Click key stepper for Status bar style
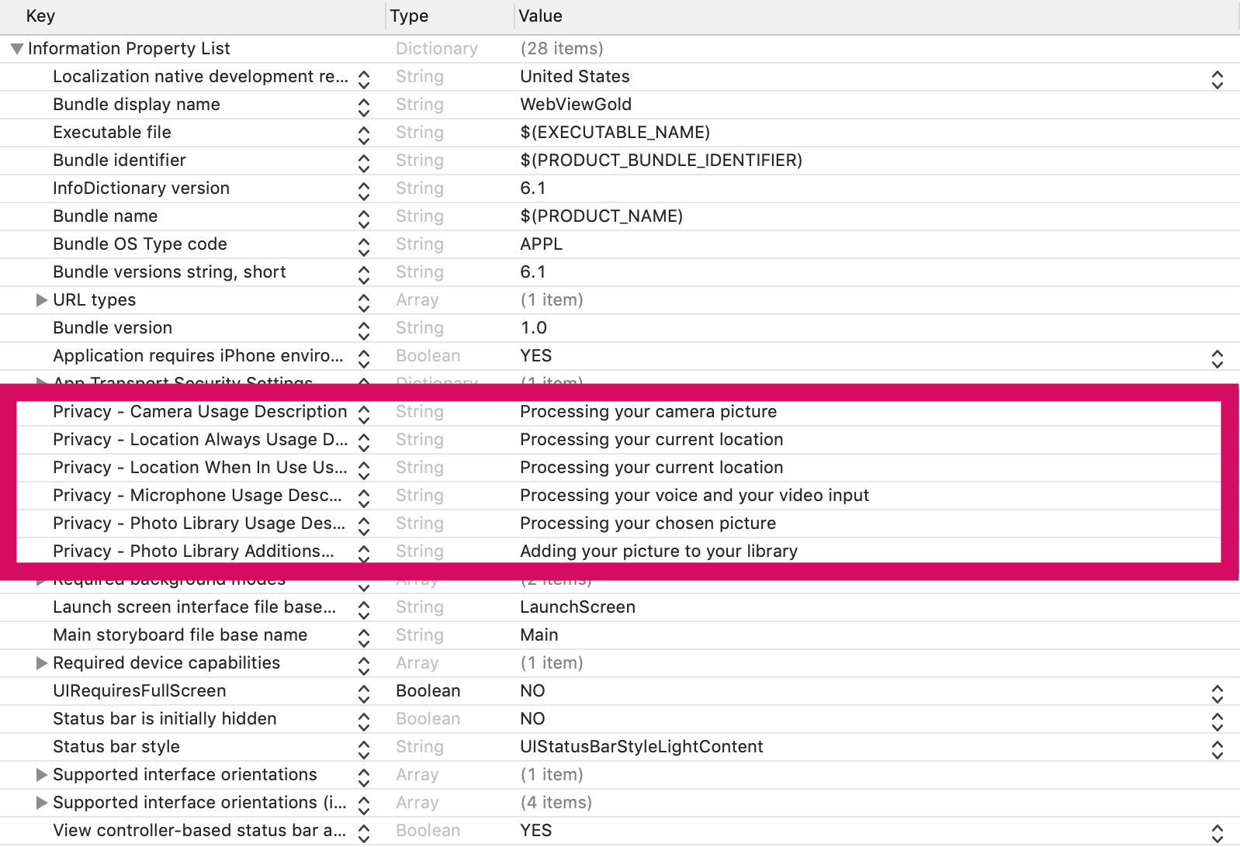 (364, 749)
